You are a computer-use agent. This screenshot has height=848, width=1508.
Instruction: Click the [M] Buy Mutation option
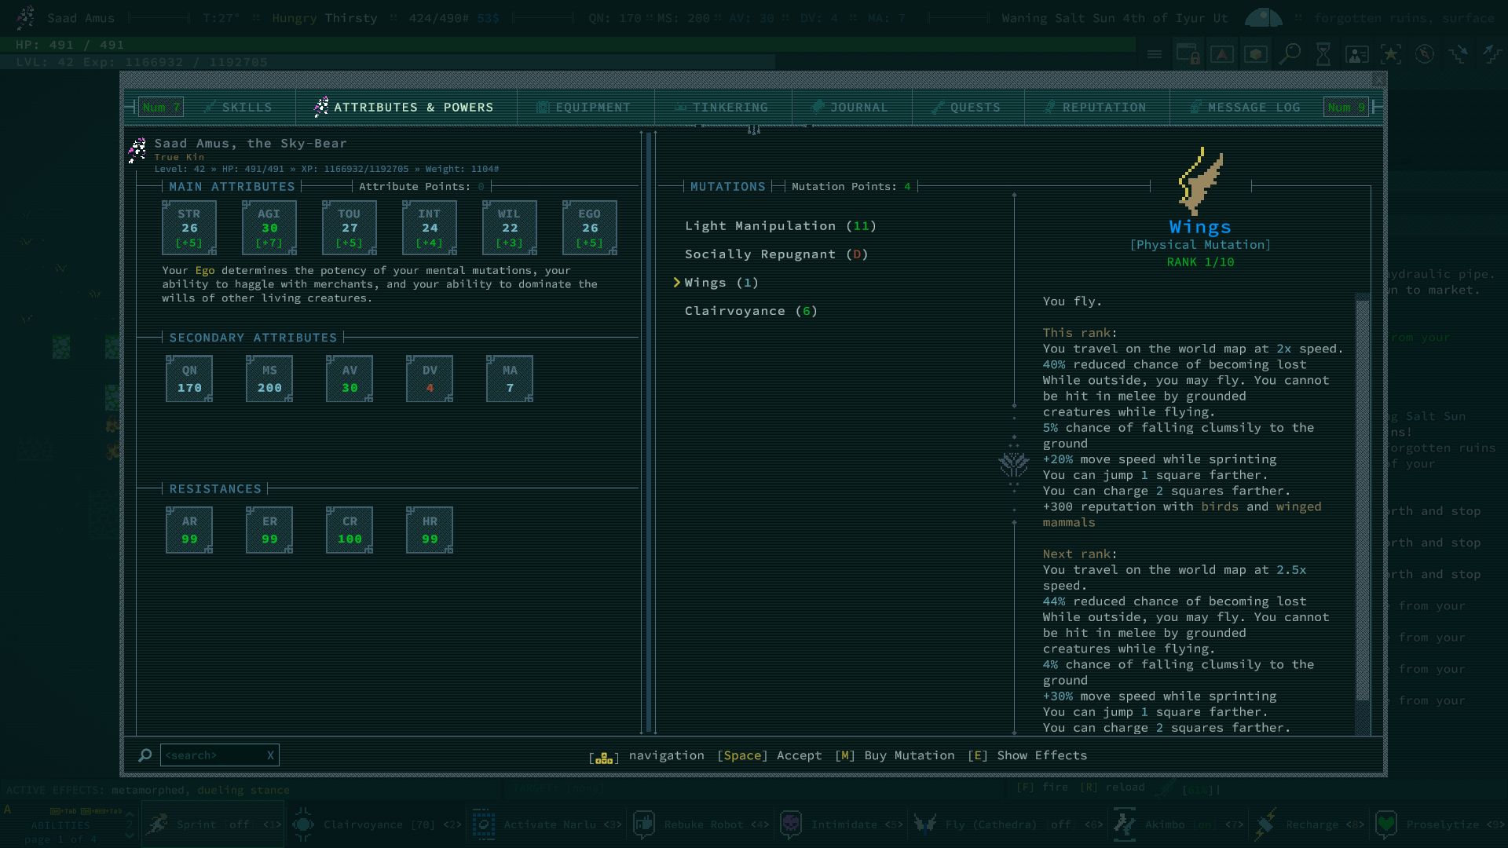(895, 755)
